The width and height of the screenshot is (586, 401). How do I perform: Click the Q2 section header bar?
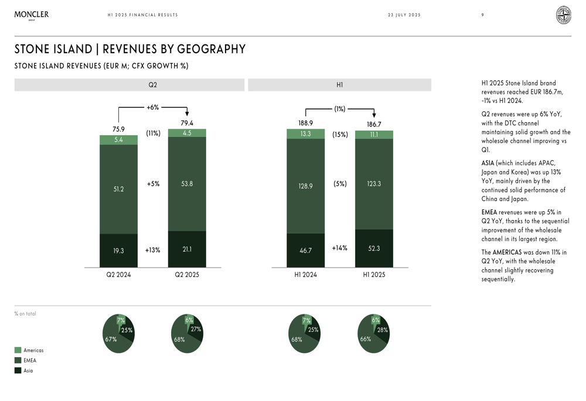click(130, 85)
